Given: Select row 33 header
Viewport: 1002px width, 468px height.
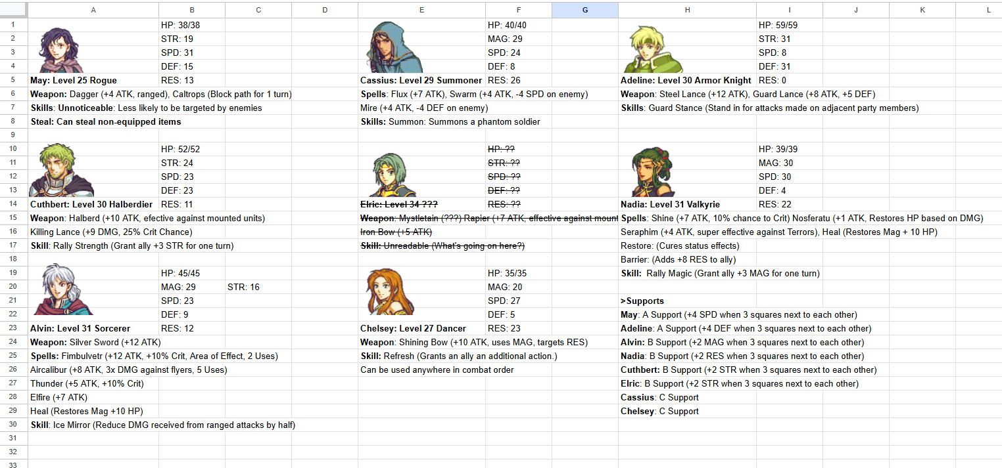Looking at the screenshot, I should click(x=14, y=465).
